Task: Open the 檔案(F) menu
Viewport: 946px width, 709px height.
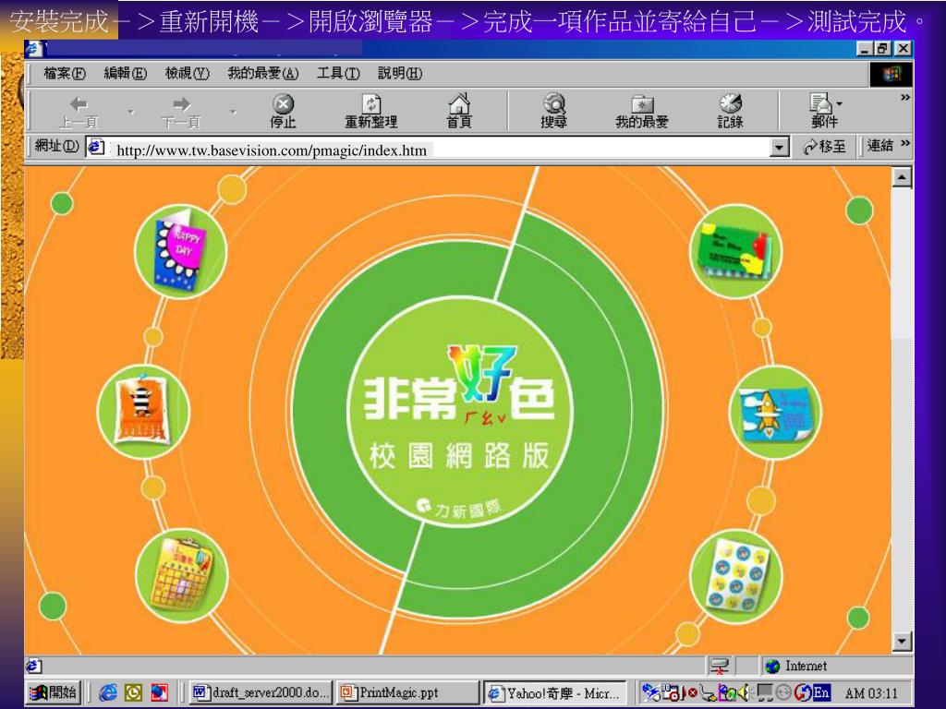Action: point(65,74)
